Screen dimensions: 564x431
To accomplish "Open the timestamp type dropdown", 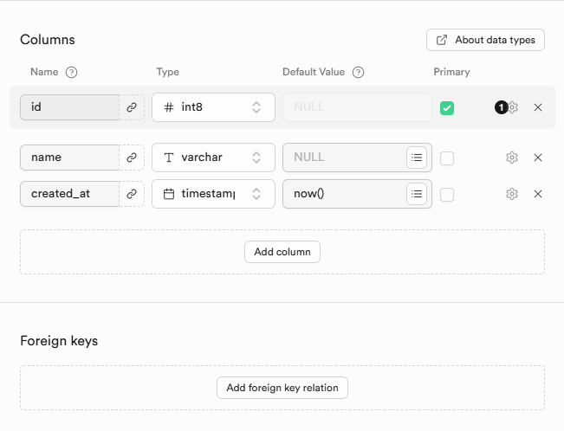I will [x=213, y=194].
